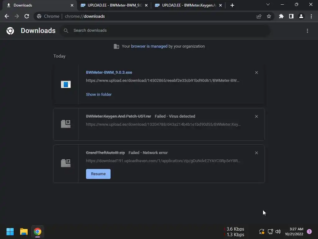Click the RAR file icon of BWMeter Keygen
Viewport: 318px width, 239px height.
pos(66,124)
